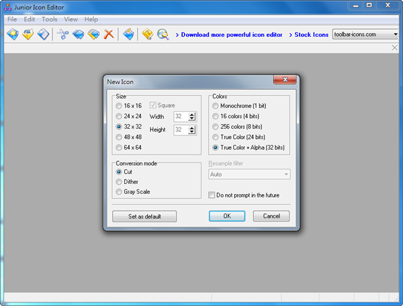Click the Height value field
This screenshot has height=306, width=403.
point(181,130)
